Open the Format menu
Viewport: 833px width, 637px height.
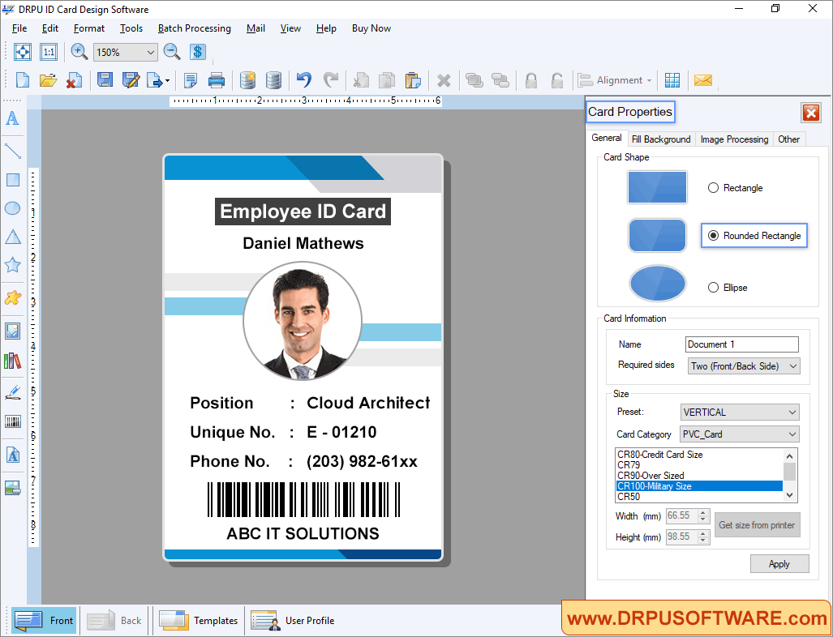pos(88,28)
